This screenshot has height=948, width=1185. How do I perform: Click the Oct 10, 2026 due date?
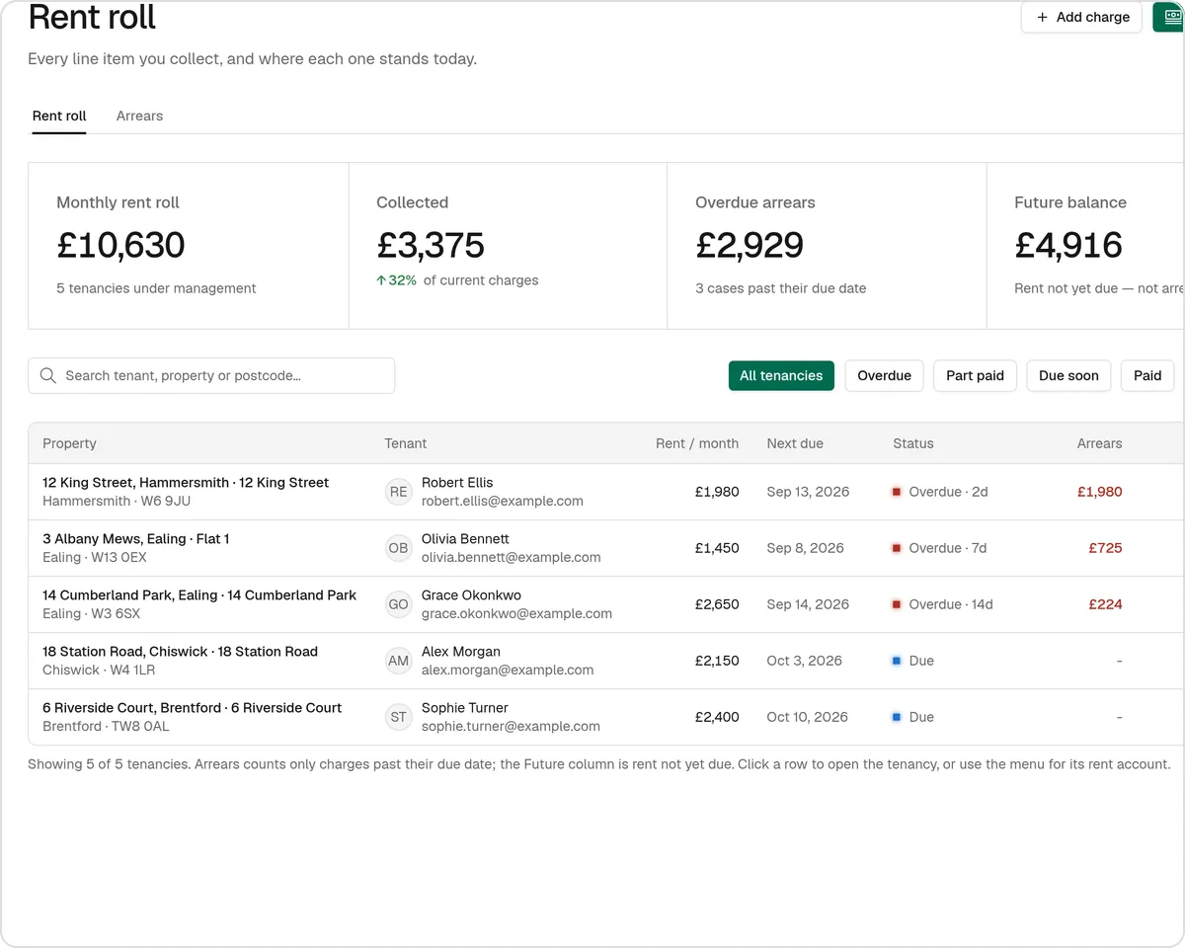pyautogui.click(x=807, y=717)
